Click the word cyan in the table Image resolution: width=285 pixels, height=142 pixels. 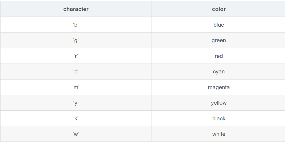point(219,72)
